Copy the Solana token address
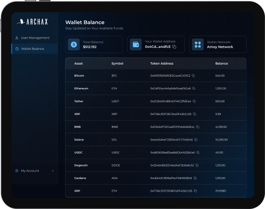The image size is (265, 209). (x=196, y=139)
